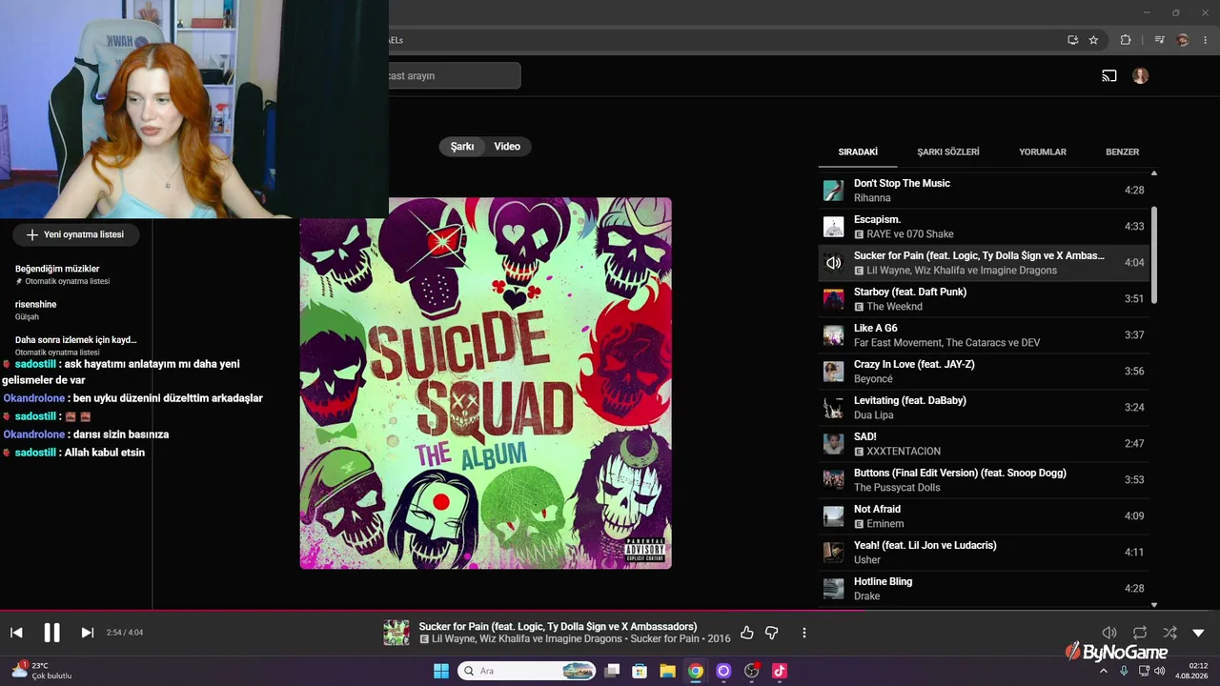Open Beyoncé artist link in queue

873,379
